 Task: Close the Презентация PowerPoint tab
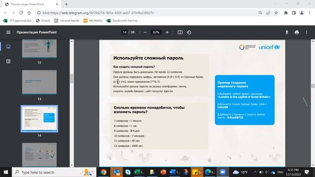[57, 4]
